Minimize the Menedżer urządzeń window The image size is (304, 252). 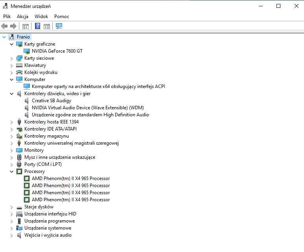coord(261,6)
